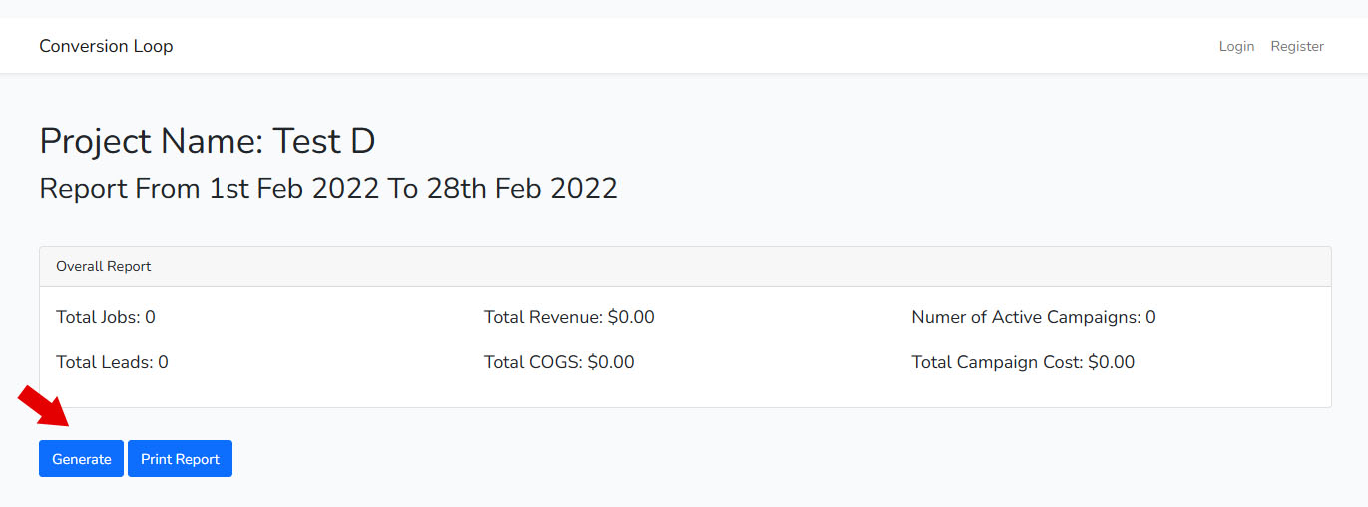Viewport: 1368px width, 507px height.
Task: Click the Conversion Loop brand link
Action: 106,46
